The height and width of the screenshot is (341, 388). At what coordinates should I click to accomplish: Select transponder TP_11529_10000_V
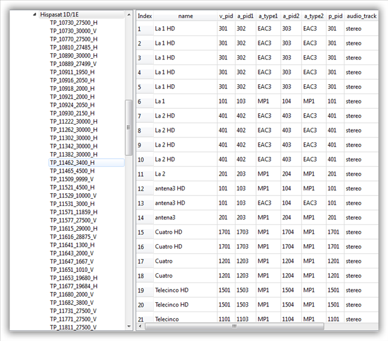click(x=73, y=196)
